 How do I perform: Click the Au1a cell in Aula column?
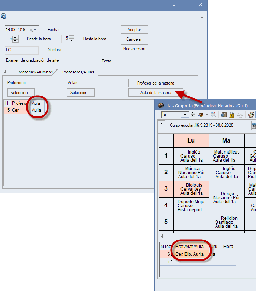(x=37, y=110)
